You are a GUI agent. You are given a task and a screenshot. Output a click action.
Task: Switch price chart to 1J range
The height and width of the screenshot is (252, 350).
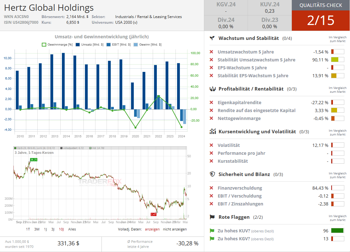45,229
